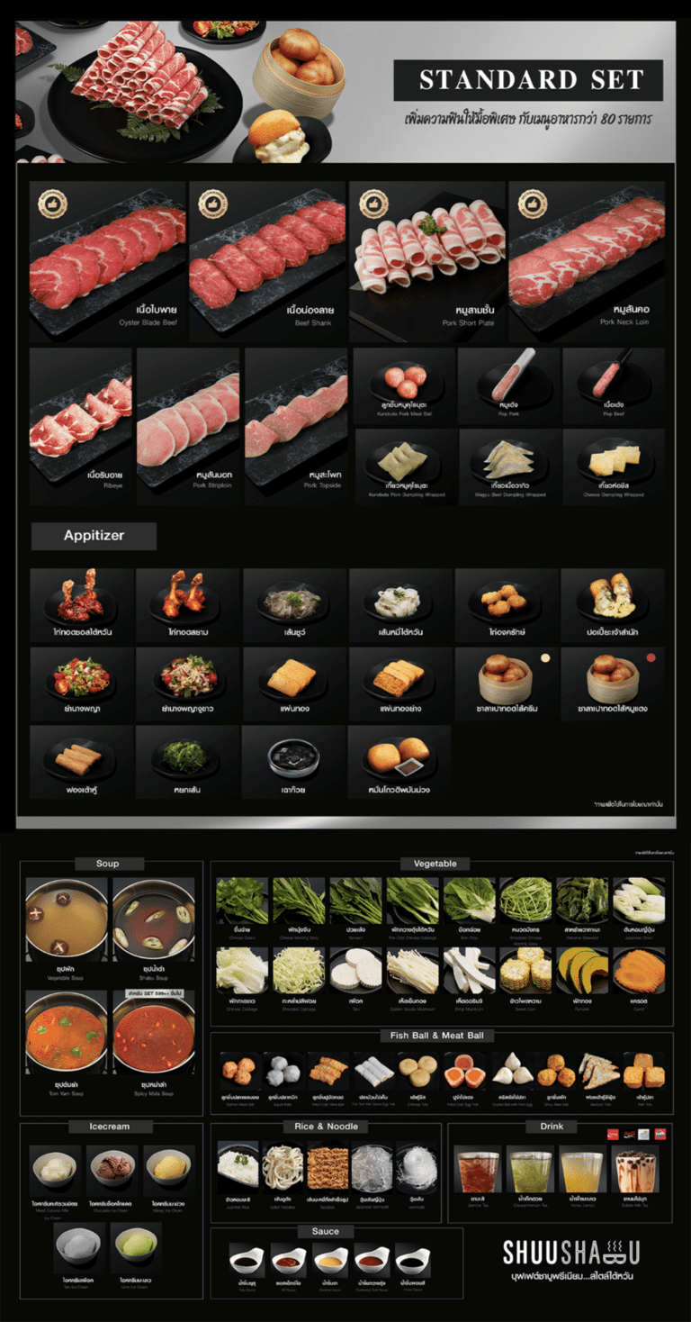The image size is (691, 1322).
Task: Click the Standard Set title banner
Action: click(x=529, y=79)
